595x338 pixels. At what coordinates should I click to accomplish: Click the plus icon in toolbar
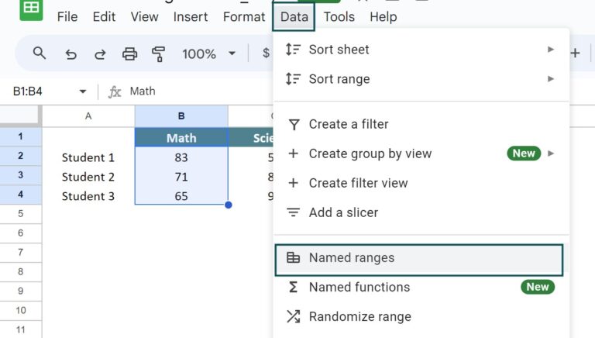[575, 53]
